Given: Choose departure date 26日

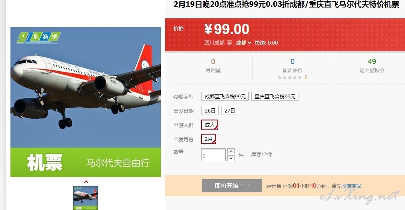Looking at the screenshot, I should 210,111.
